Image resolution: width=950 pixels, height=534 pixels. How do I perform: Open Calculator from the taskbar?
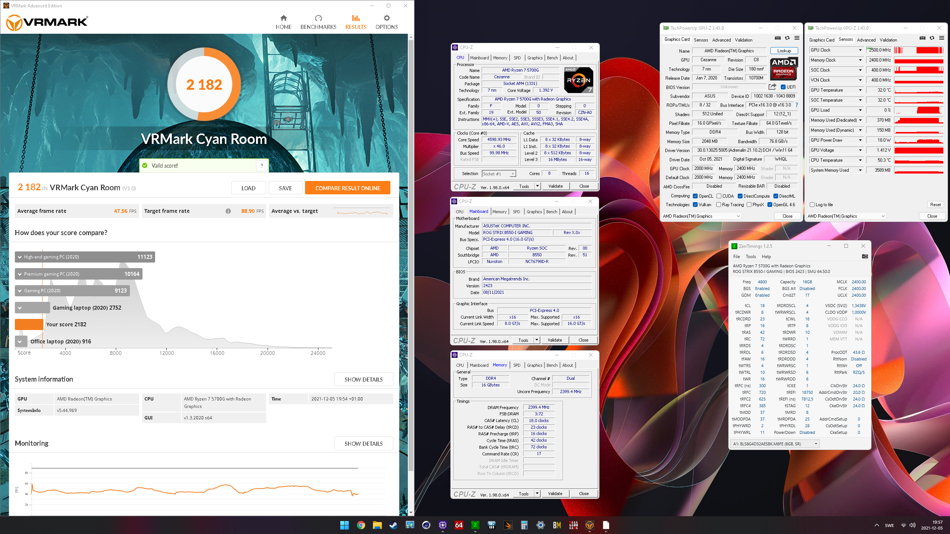coord(524,525)
